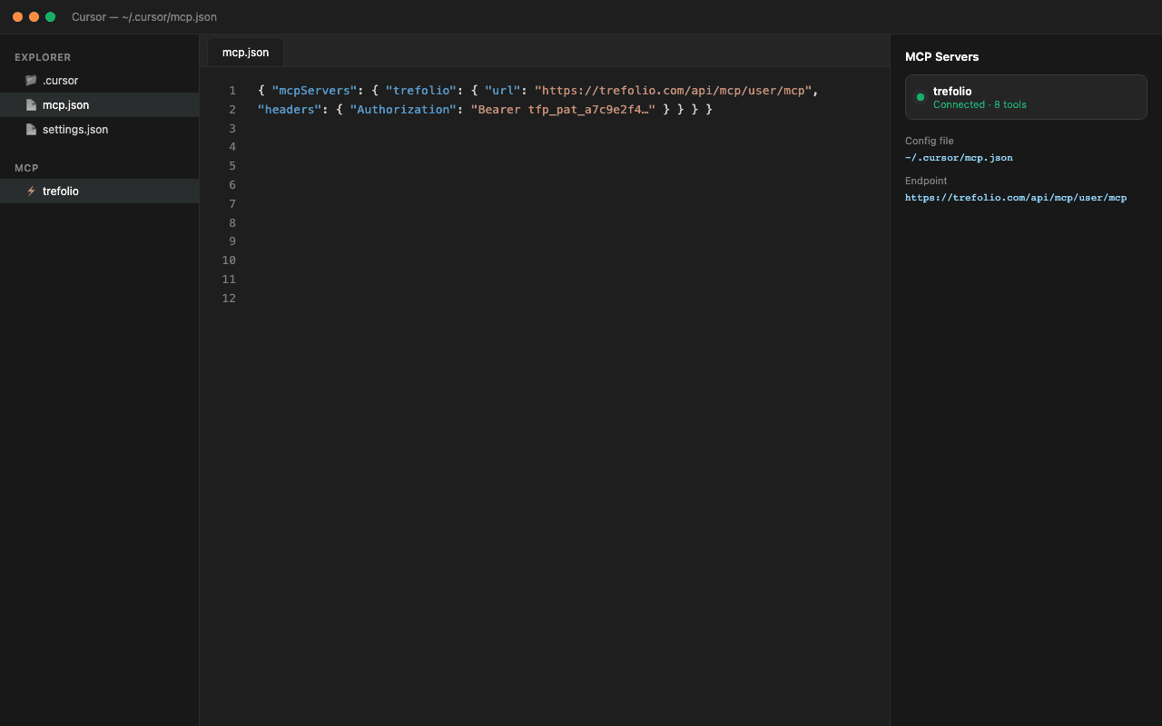The image size is (1162, 726).
Task: Select mcp.json in the Explorer list
Action: click(99, 105)
